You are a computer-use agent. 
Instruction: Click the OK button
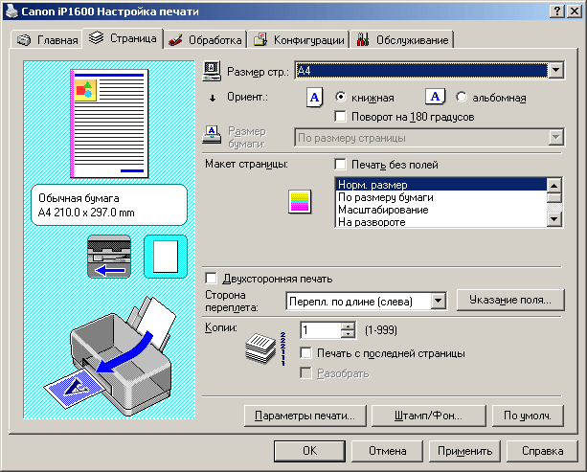tap(309, 451)
